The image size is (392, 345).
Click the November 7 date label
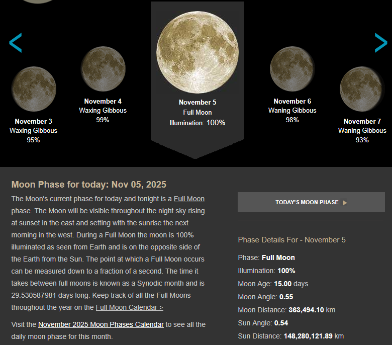362,121
